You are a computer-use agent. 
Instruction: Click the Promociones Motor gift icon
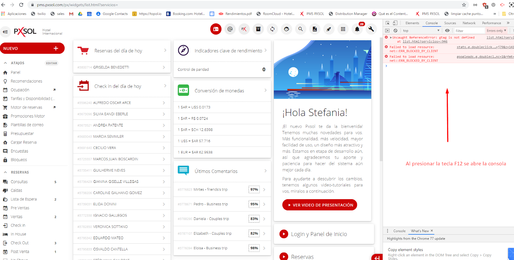5,116
